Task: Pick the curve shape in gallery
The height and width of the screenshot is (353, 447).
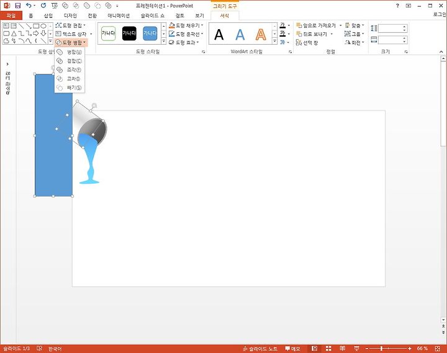Action: 29,41
